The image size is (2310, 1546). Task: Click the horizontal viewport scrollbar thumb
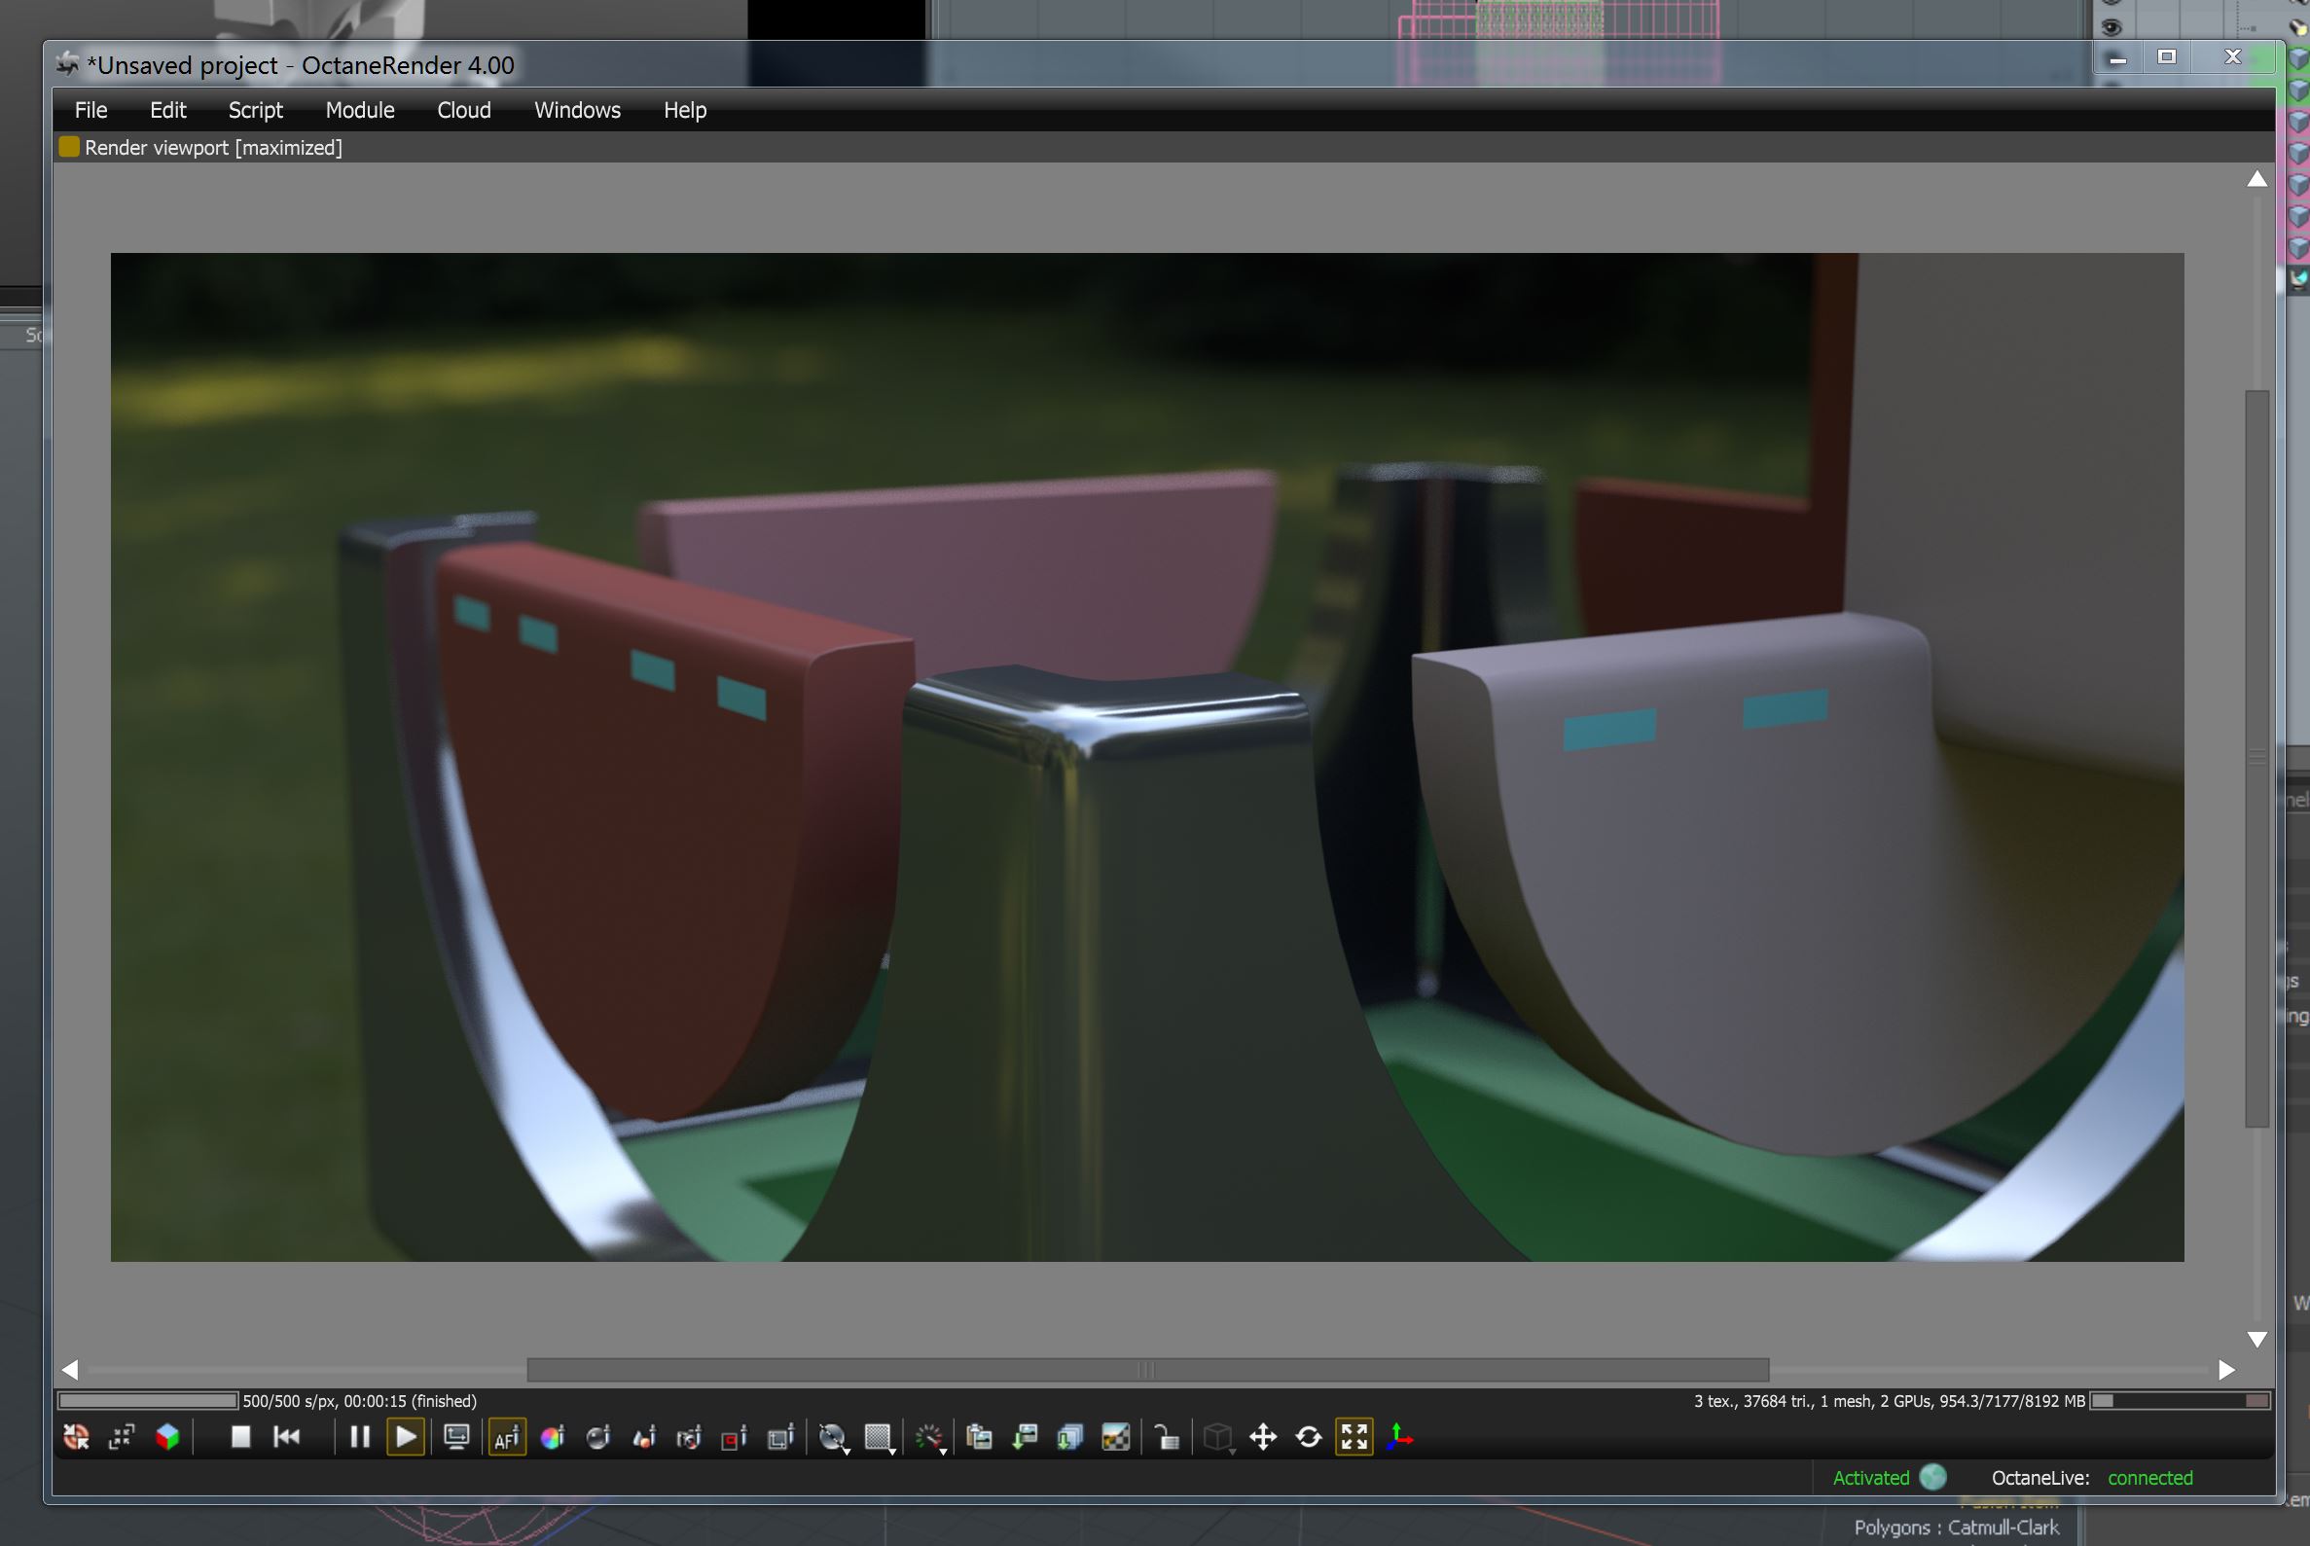pyautogui.click(x=1146, y=1370)
